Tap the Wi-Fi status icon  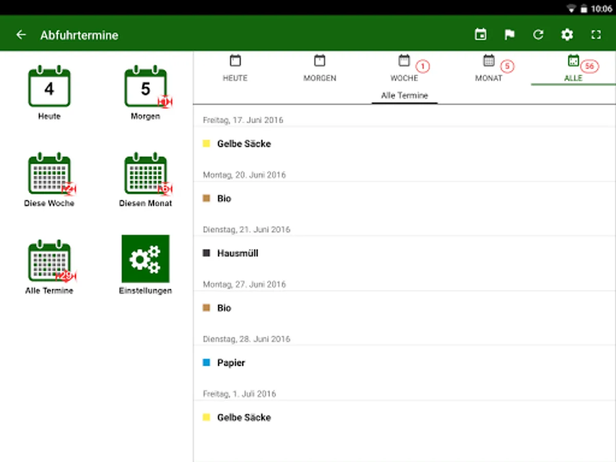pos(571,9)
